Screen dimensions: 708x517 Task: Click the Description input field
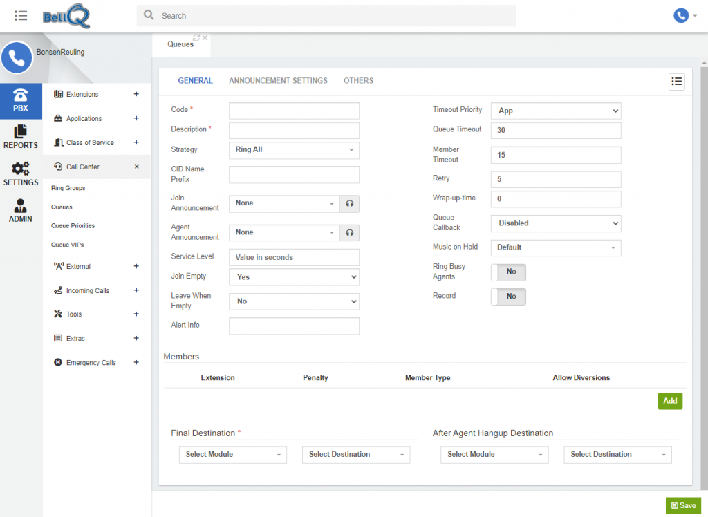294,131
